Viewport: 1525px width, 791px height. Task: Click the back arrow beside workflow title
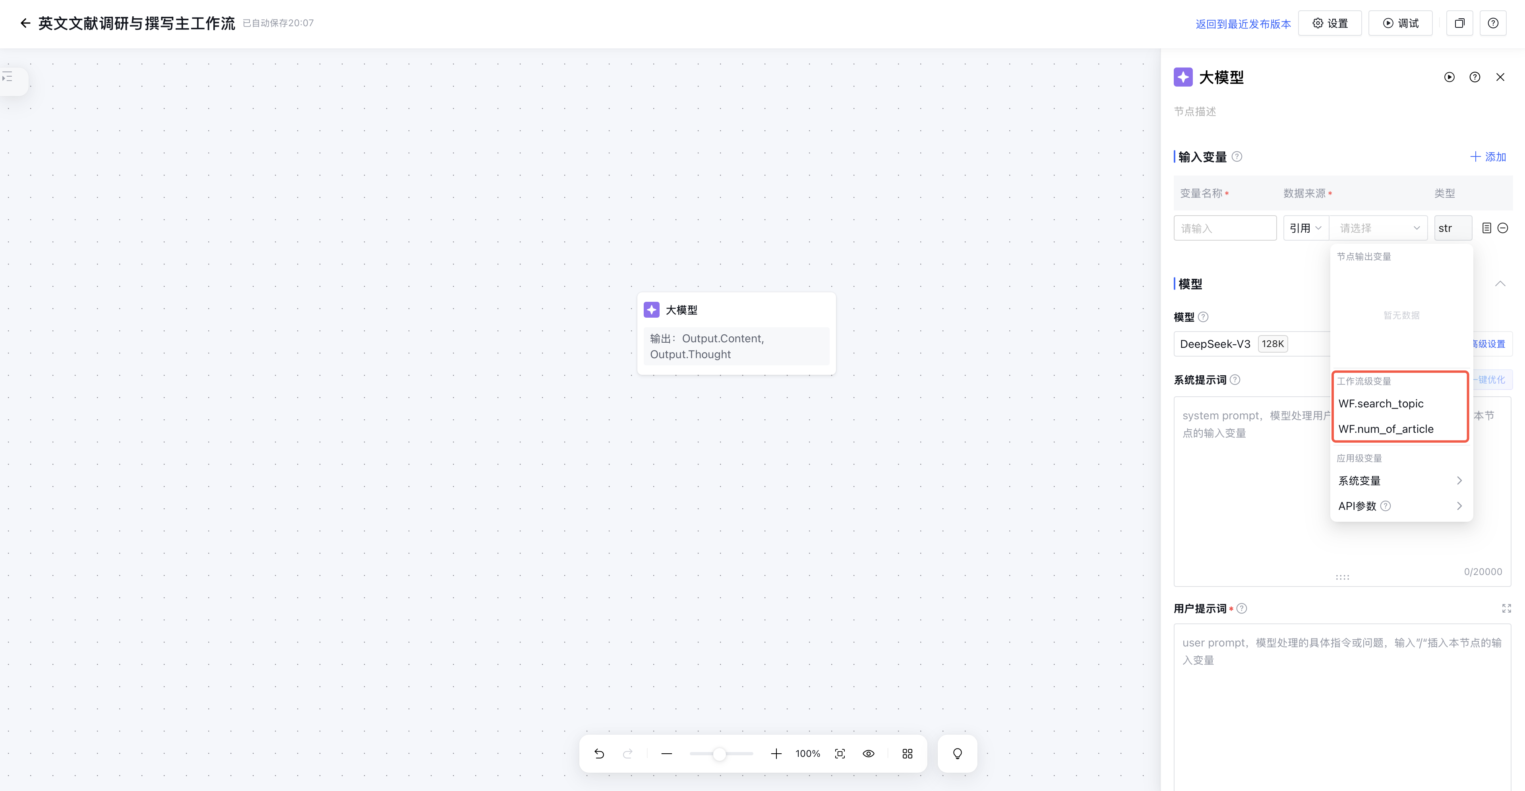(x=25, y=23)
